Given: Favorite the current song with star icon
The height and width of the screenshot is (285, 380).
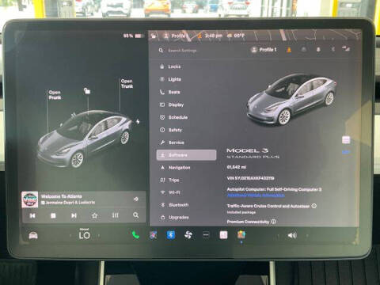Looking at the screenshot, I should [94, 215].
